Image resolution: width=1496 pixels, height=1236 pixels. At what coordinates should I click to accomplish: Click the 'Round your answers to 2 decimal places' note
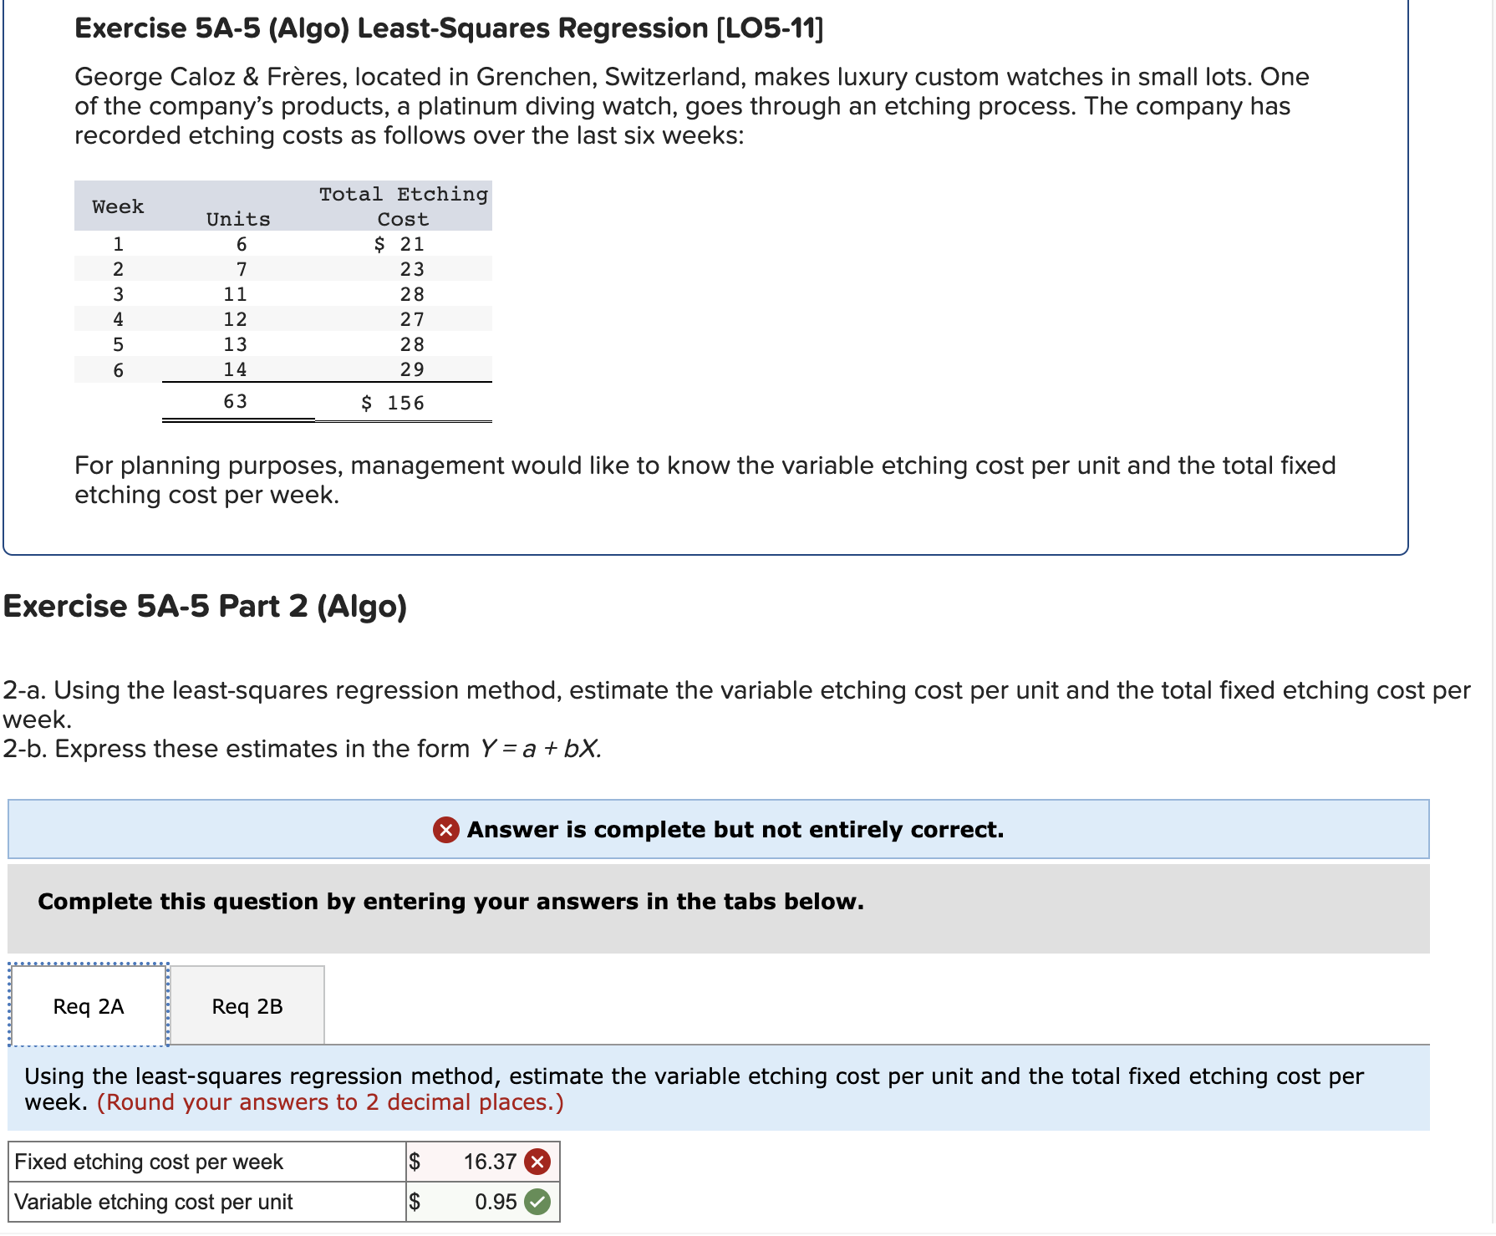pyautogui.click(x=330, y=1102)
